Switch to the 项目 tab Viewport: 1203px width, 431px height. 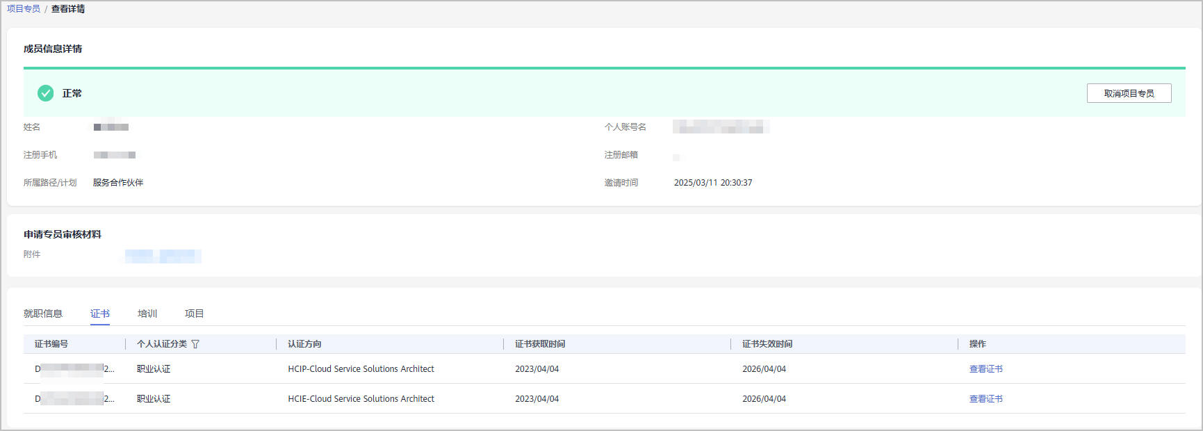(194, 314)
